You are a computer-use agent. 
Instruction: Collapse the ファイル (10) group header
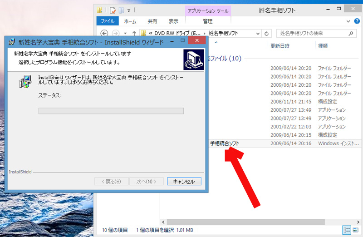click(x=224, y=59)
